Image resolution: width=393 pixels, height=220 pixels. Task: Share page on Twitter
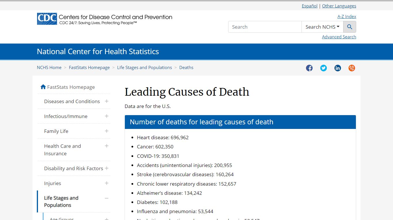click(x=323, y=68)
